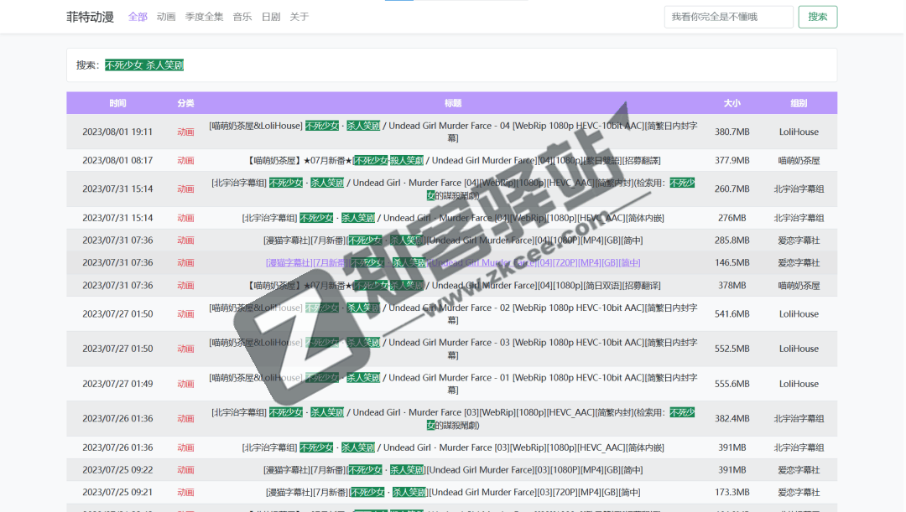Open the 动画 tab in top navigation
906x512 pixels.
pos(166,17)
